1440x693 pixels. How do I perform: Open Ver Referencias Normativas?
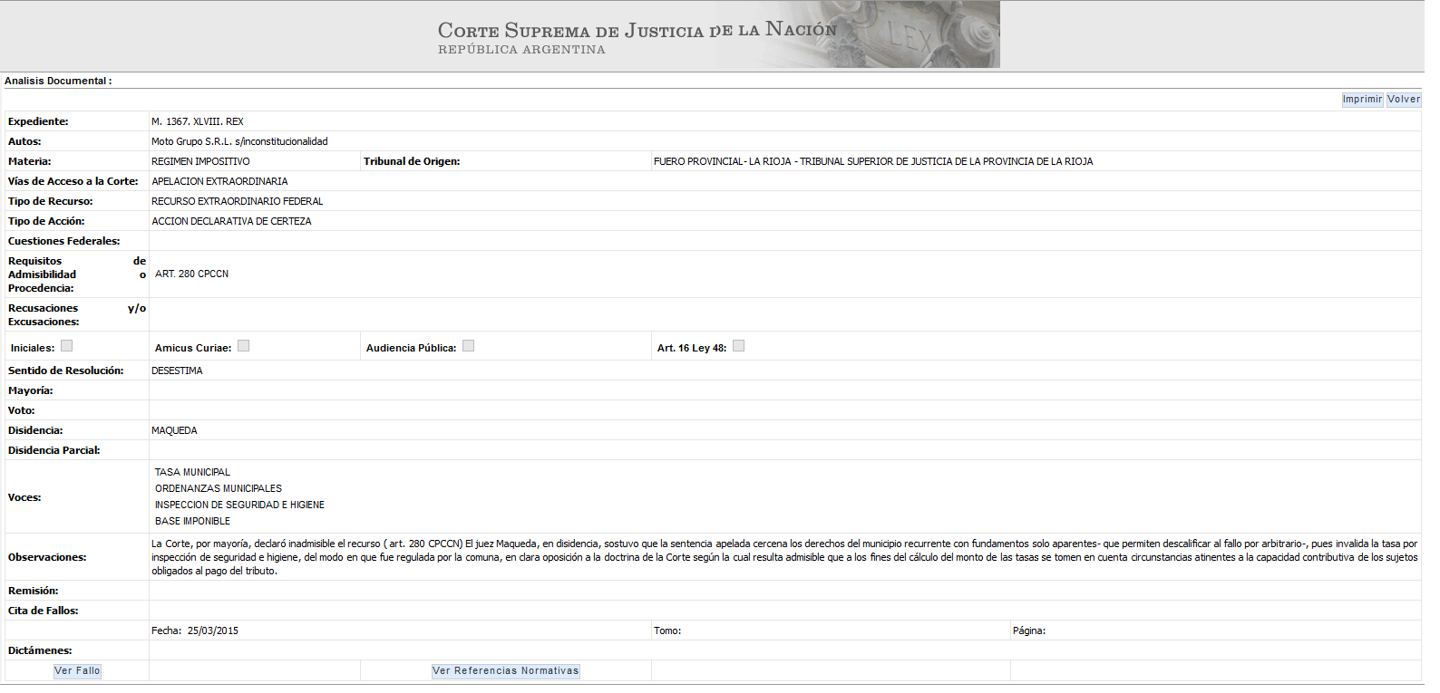click(505, 671)
